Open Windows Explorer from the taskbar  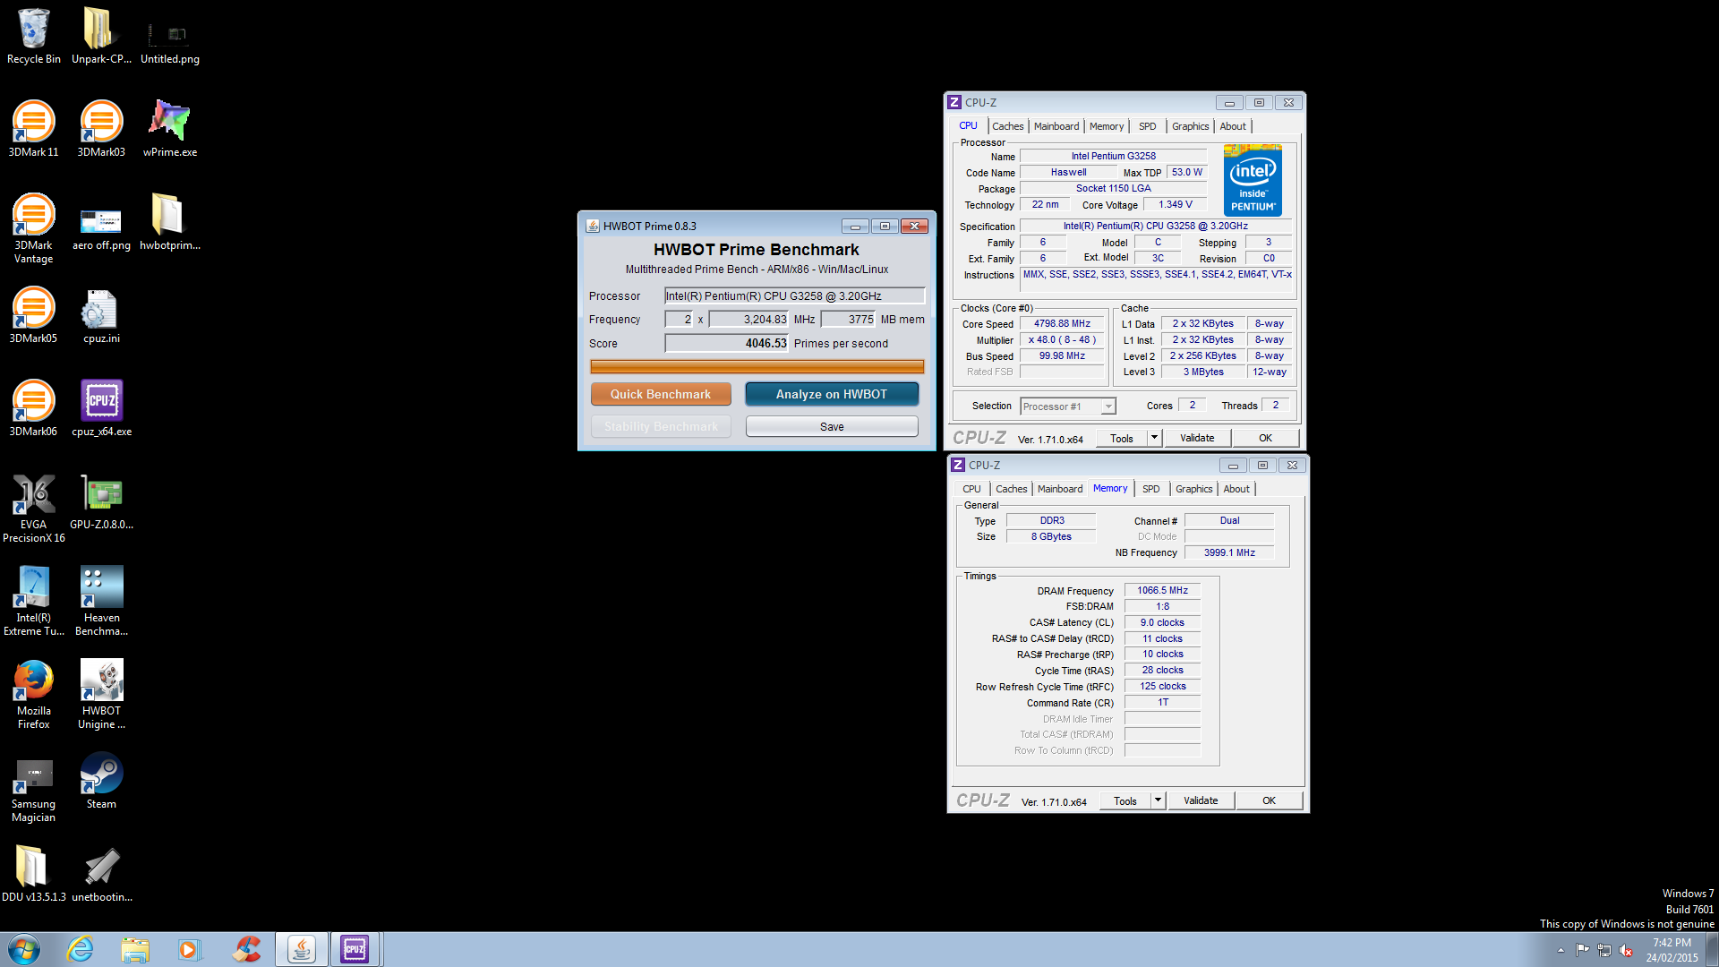pyautogui.click(x=135, y=949)
